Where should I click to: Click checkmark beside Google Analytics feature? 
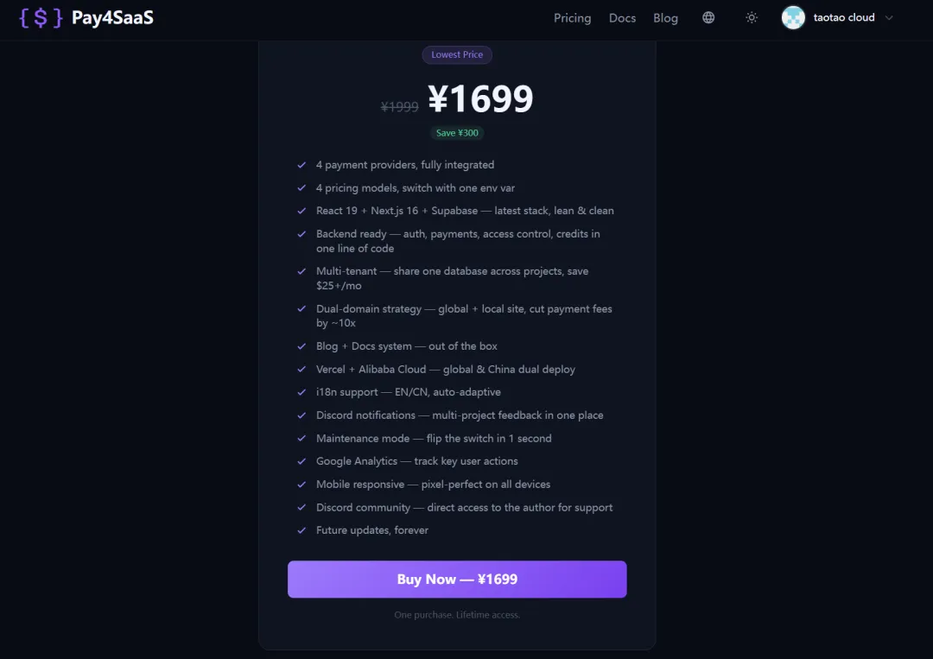(301, 461)
